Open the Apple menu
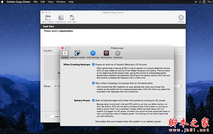 click(2, 2)
